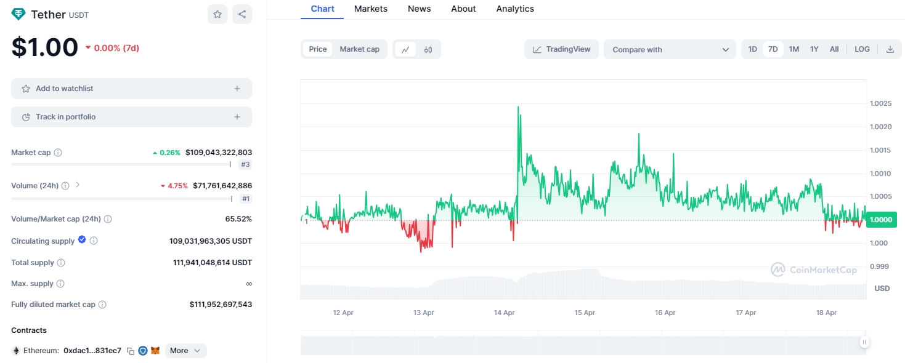Click the Circulating supply info icon
This screenshot has height=363, width=905.
coord(94,241)
